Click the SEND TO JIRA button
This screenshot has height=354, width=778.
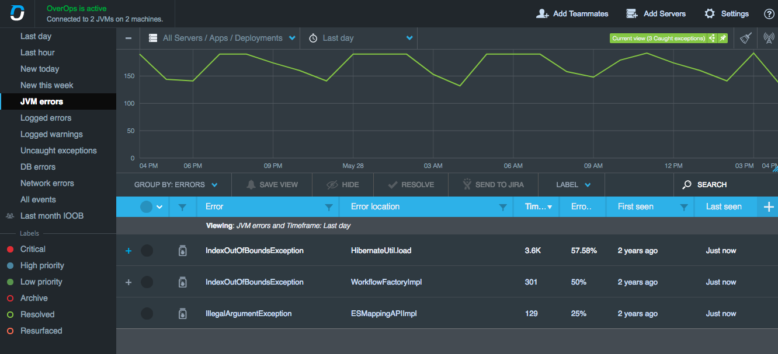tap(493, 184)
